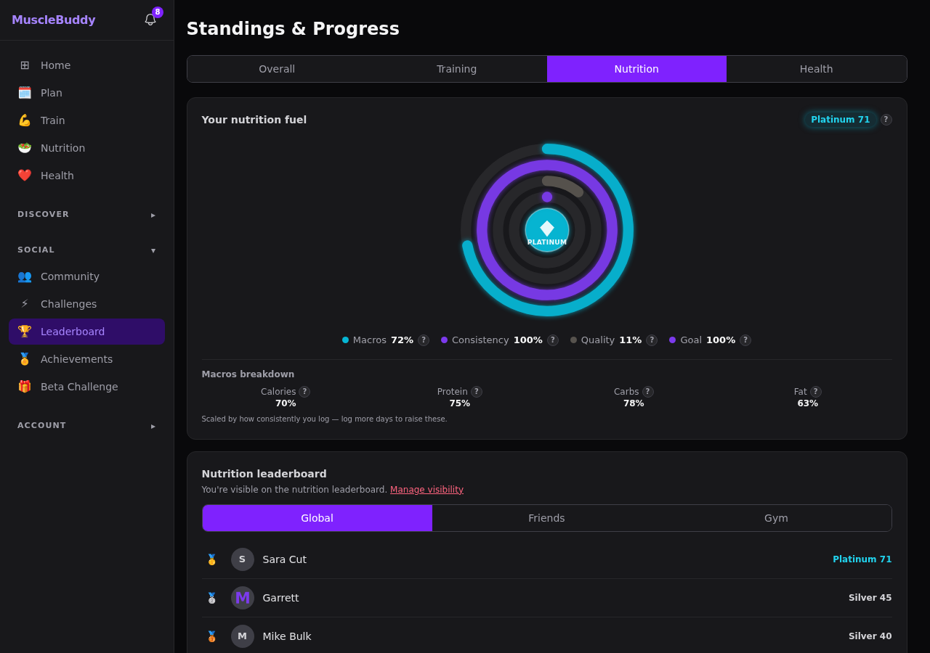
Task: Select Friends leaderboard scope
Action: pos(546,518)
